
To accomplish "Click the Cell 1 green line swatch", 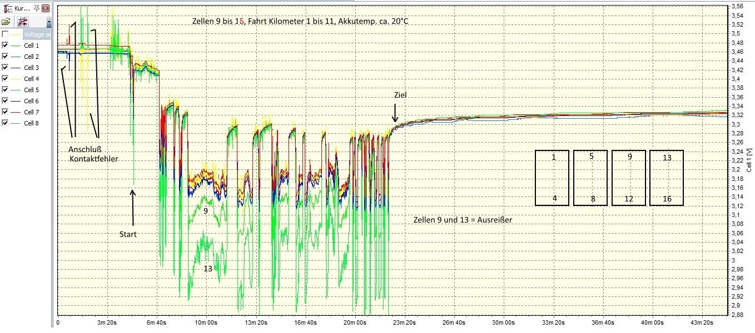I will coord(16,46).
